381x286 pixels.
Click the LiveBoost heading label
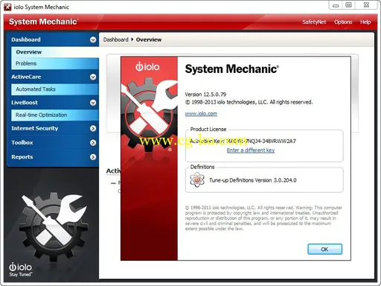tap(25, 103)
